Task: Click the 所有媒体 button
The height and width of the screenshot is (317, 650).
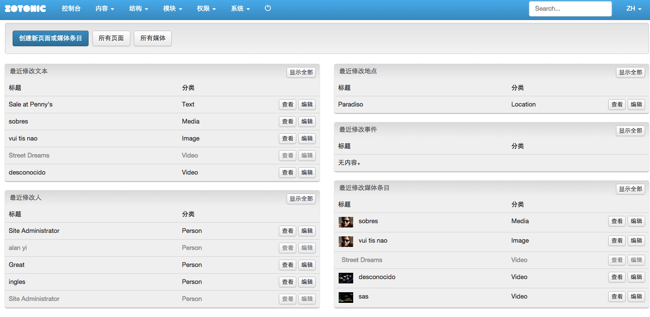Action: [153, 38]
